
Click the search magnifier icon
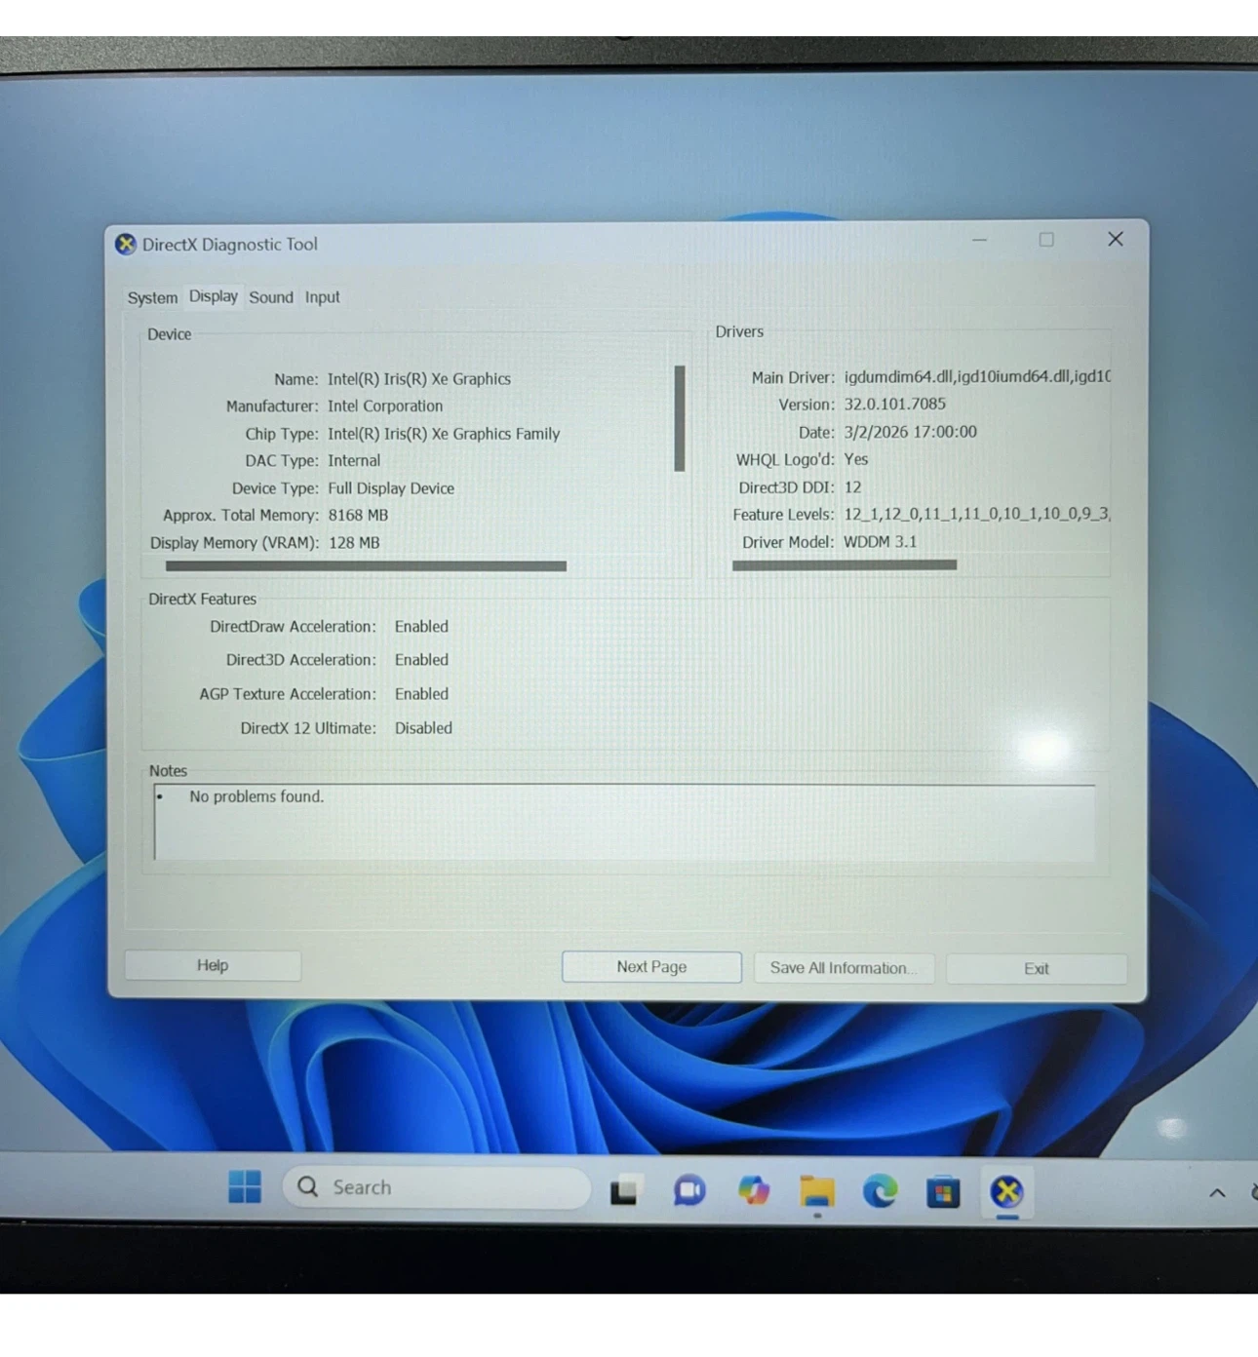pos(308,1186)
